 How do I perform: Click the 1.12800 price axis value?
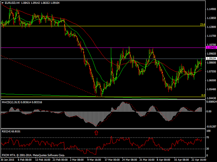211,27
